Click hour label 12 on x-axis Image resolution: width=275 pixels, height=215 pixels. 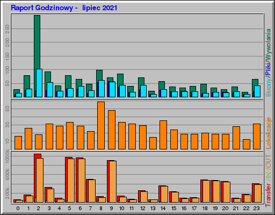pos(142,209)
